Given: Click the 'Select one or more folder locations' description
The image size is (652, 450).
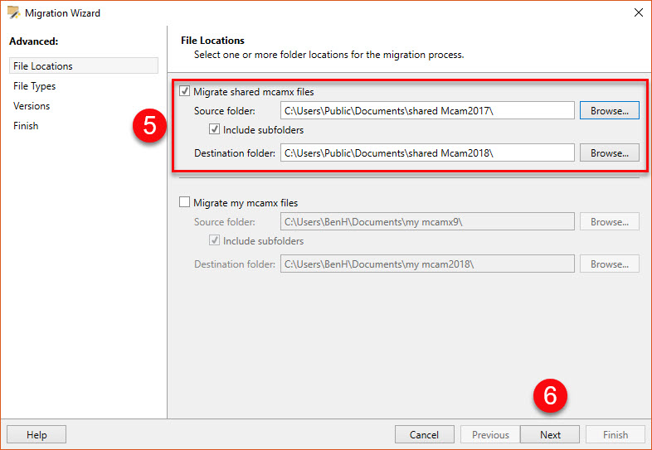Looking at the screenshot, I should click(329, 55).
